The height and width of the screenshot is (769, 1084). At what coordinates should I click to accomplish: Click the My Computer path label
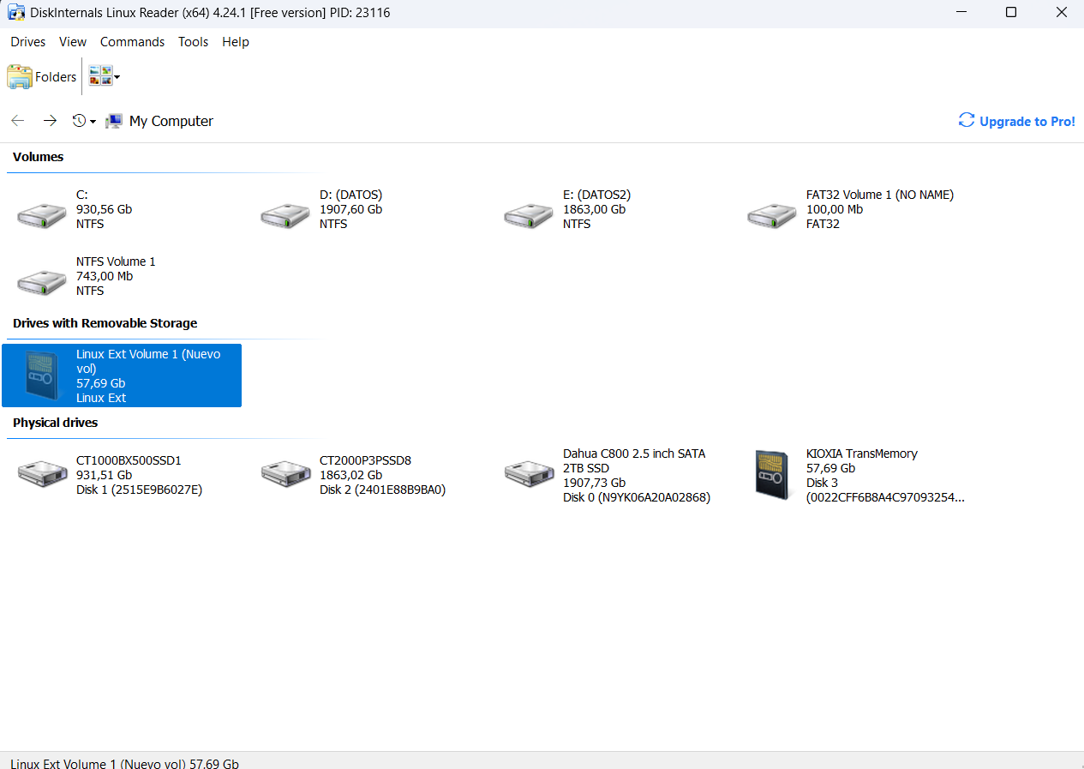(x=171, y=121)
